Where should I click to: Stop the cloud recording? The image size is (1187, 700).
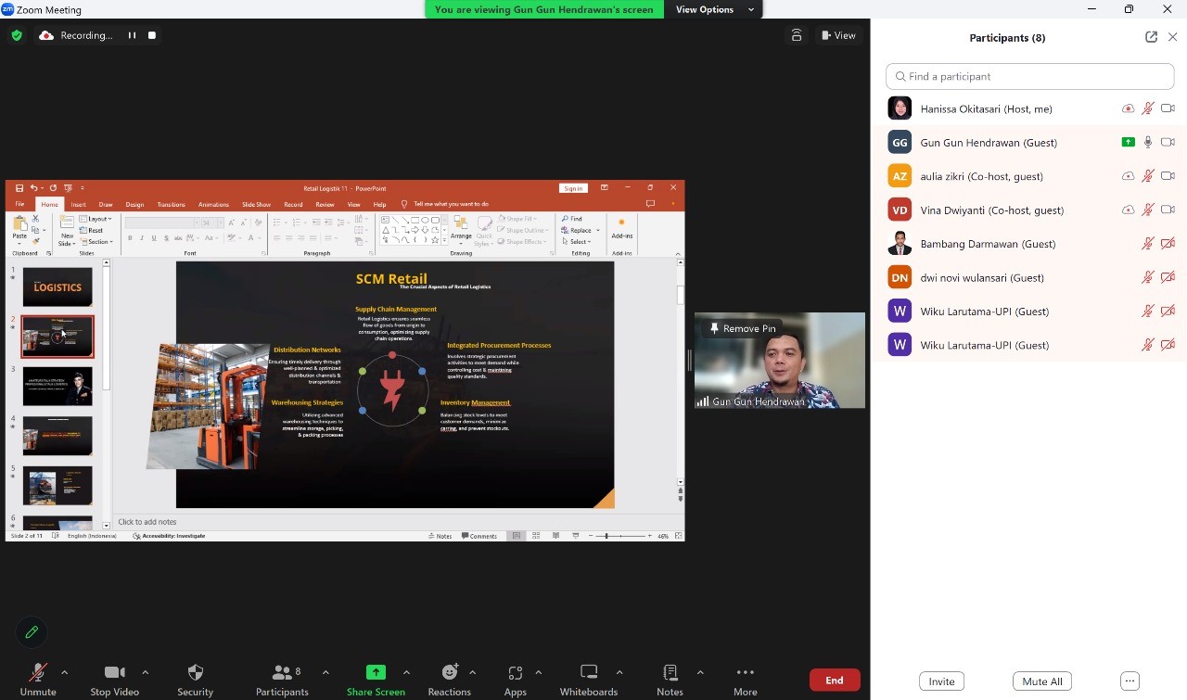[x=152, y=35]
